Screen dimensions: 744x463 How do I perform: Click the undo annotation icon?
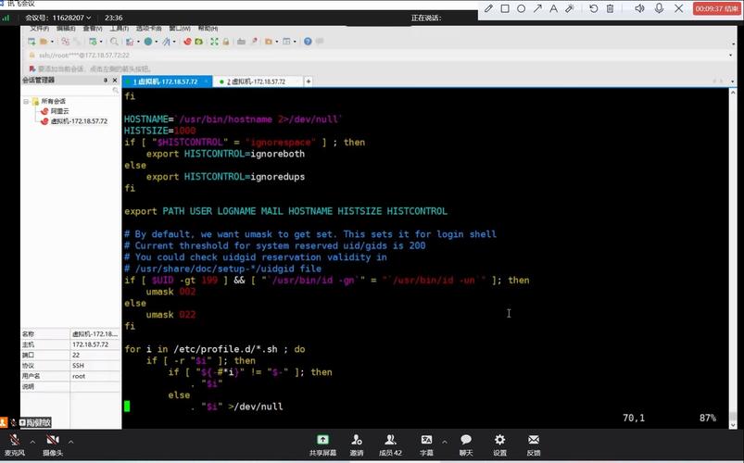coord(594,8)
